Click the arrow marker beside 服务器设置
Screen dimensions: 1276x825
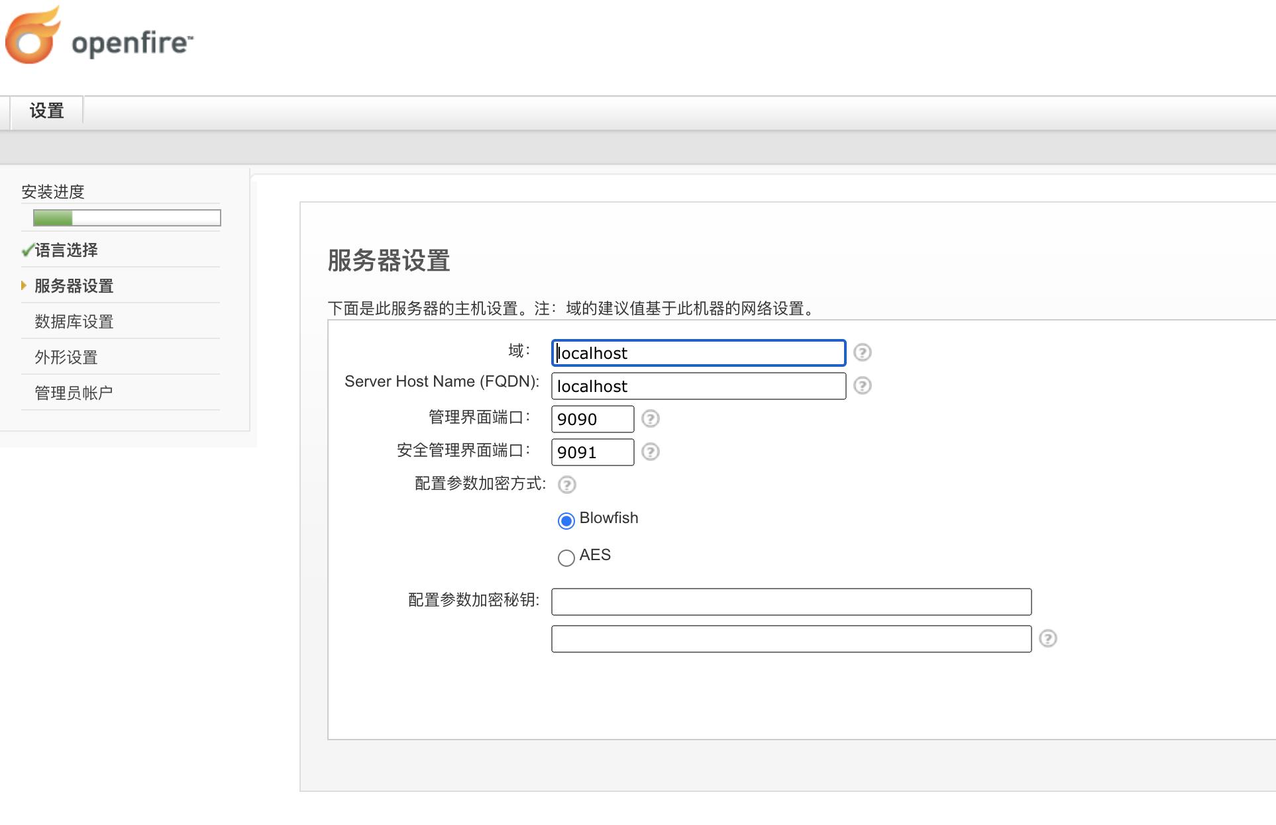[x=24, y=285]
